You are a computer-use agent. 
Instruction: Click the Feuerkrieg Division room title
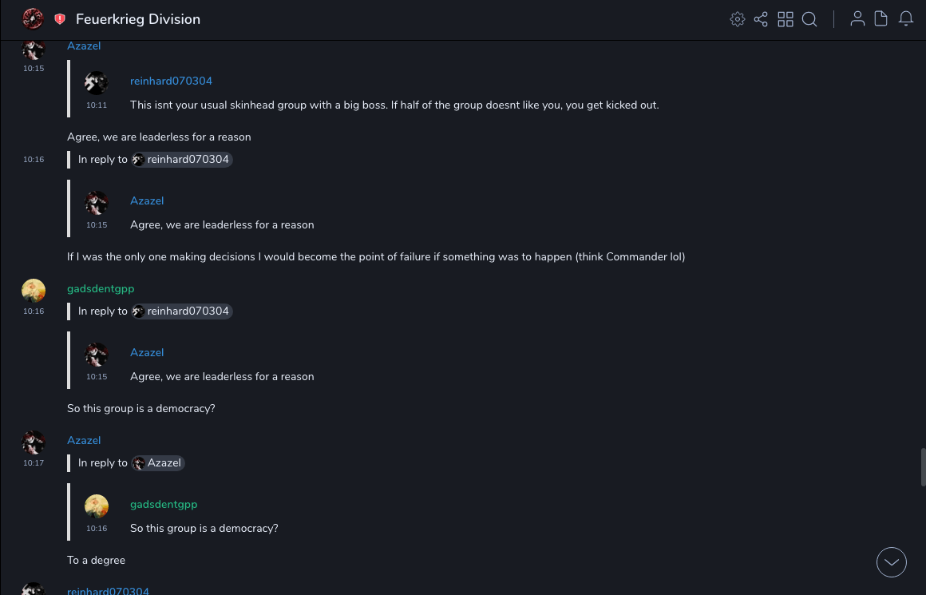coord(138,19)
